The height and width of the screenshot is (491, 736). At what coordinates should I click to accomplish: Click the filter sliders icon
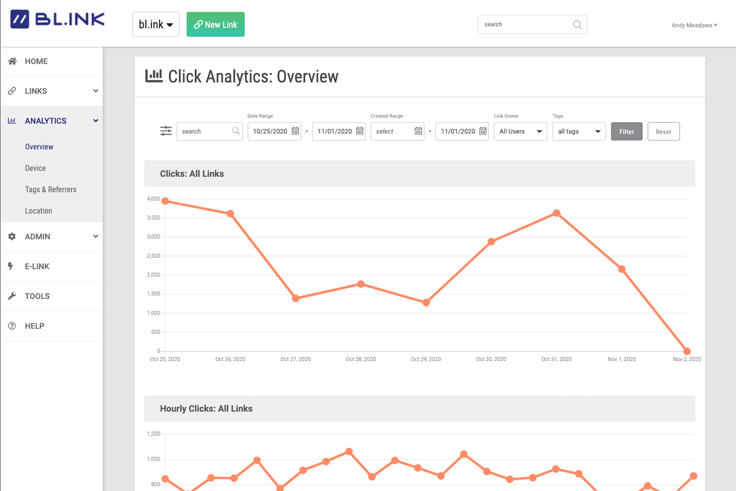click(x=166, y=131)
